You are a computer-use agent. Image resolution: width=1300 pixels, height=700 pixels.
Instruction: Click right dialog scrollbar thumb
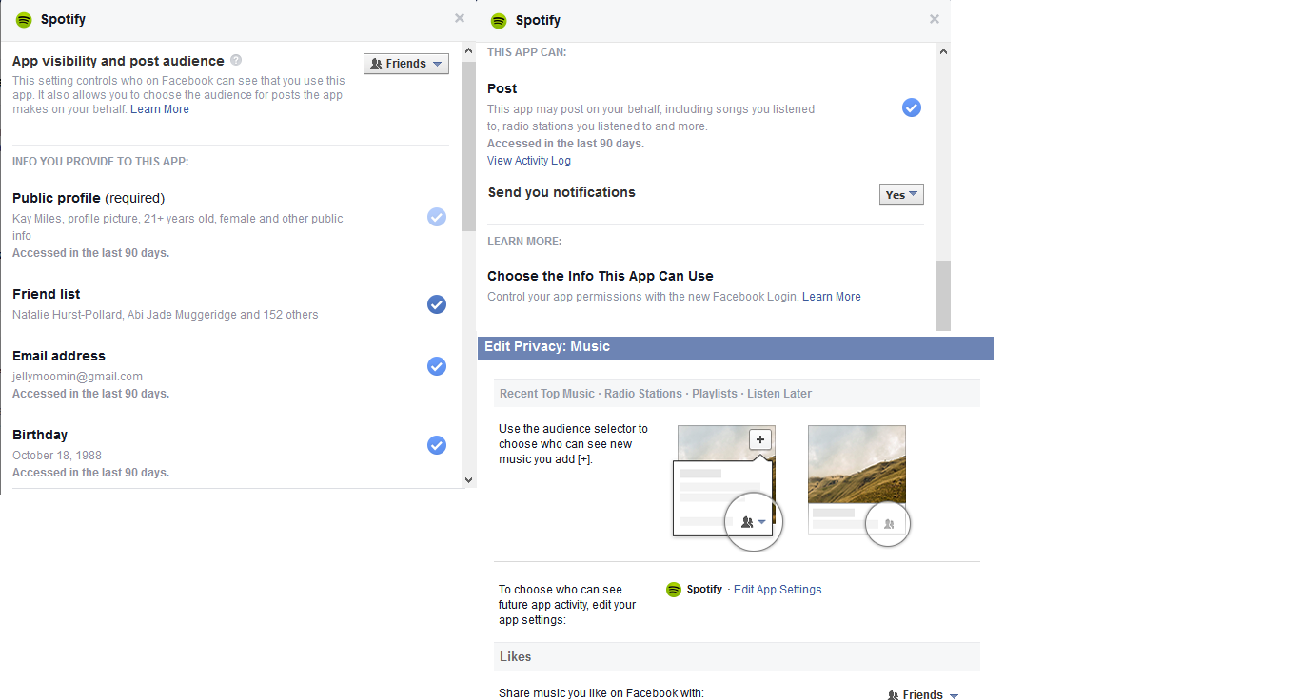(943, 296)
